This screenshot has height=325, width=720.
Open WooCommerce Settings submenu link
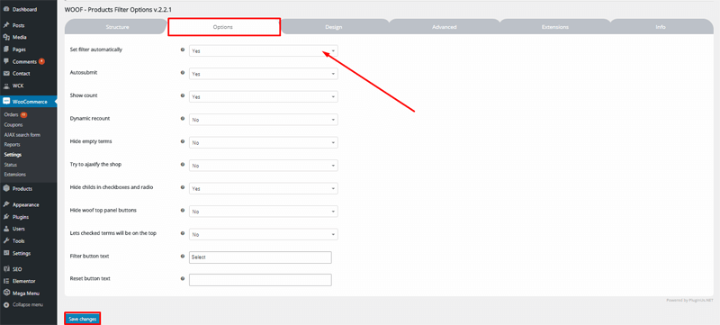click(x=13, y=155)
